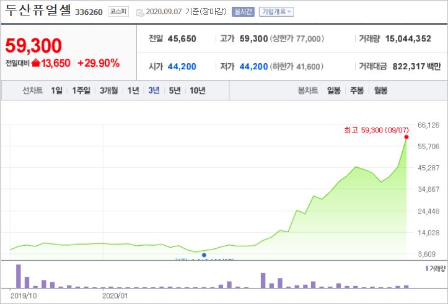448x304 pixels.
Task: Select the 1년 line chart tab
Action: tap(133, 90)
